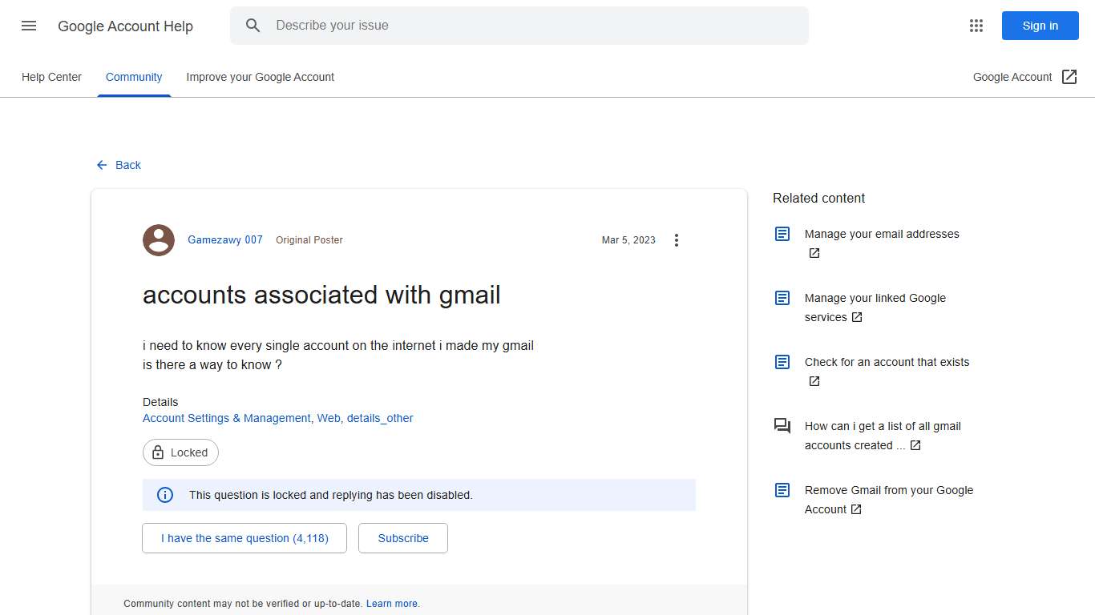
Task: Open the Improve your Google Account tab
Action: 260,77
